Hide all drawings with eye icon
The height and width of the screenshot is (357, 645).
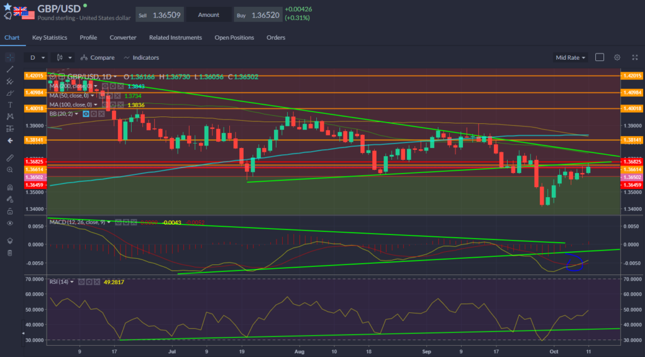pos(9,223)
